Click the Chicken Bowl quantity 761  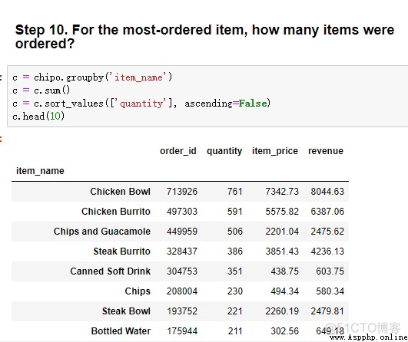point(235,192)
